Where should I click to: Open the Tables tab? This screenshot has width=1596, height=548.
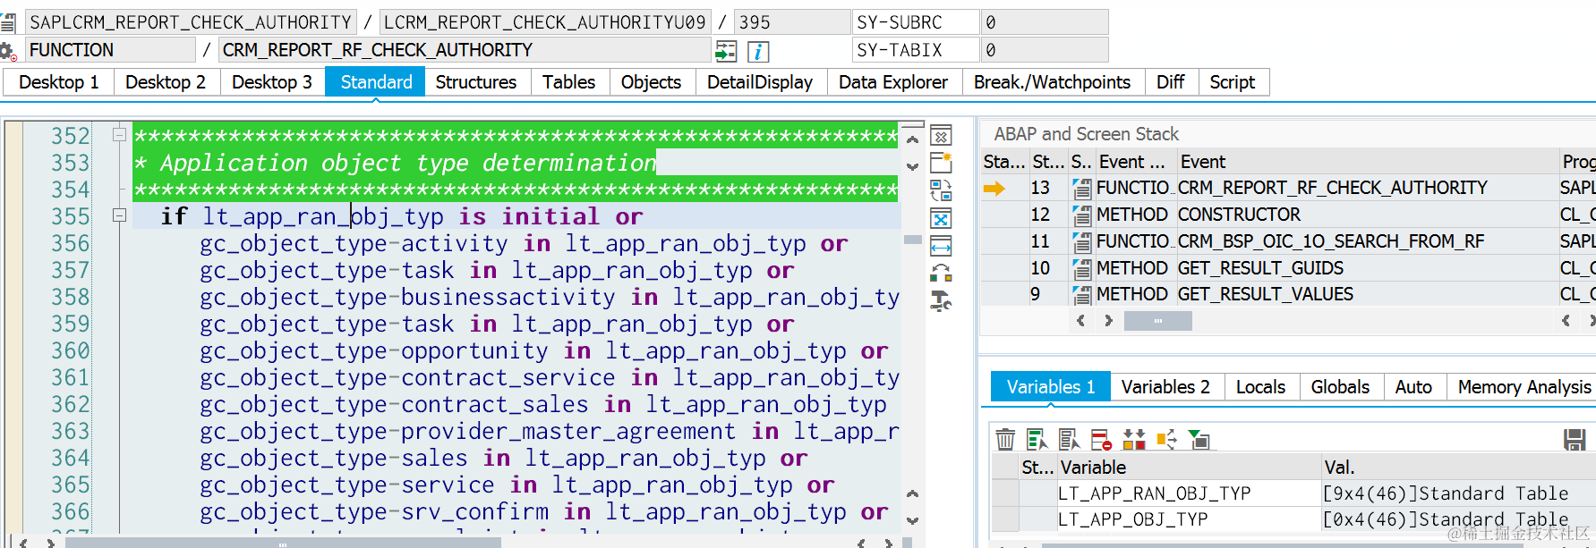[x=568, y=82]
